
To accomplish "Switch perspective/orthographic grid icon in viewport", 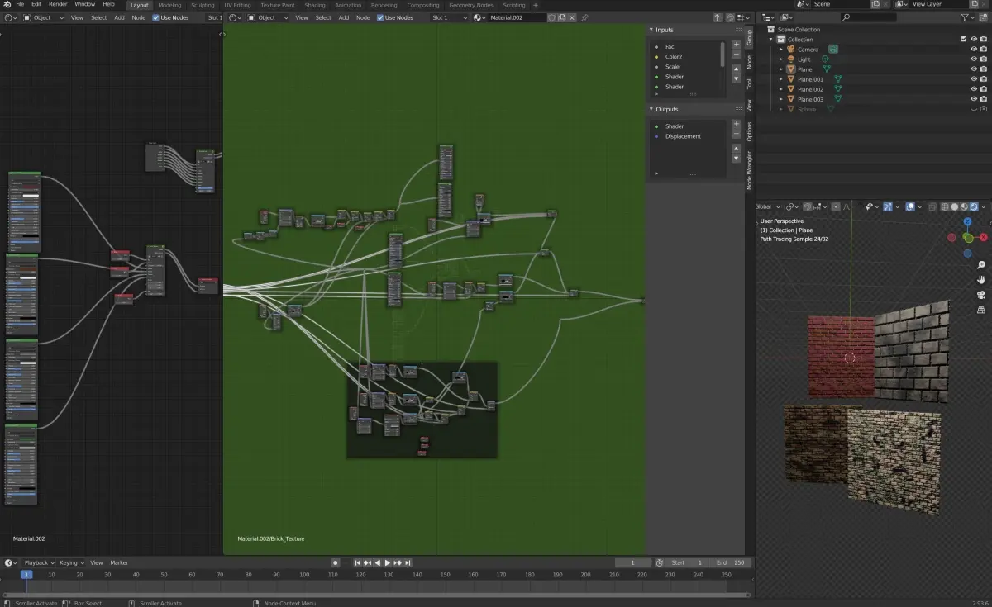I will tap(981, 310).
